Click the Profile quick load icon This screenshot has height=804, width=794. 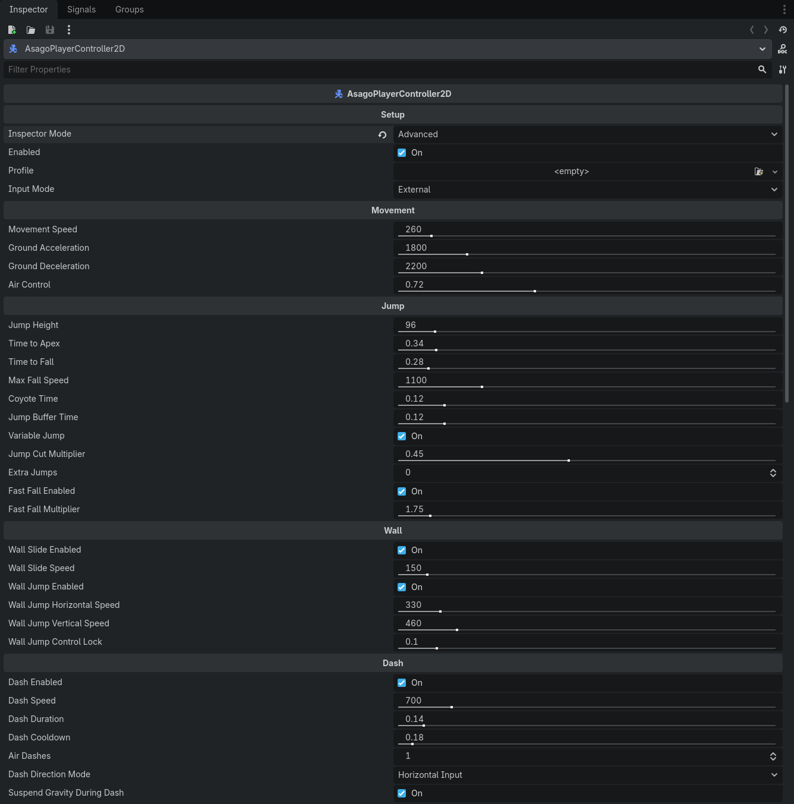pos(759,172)
